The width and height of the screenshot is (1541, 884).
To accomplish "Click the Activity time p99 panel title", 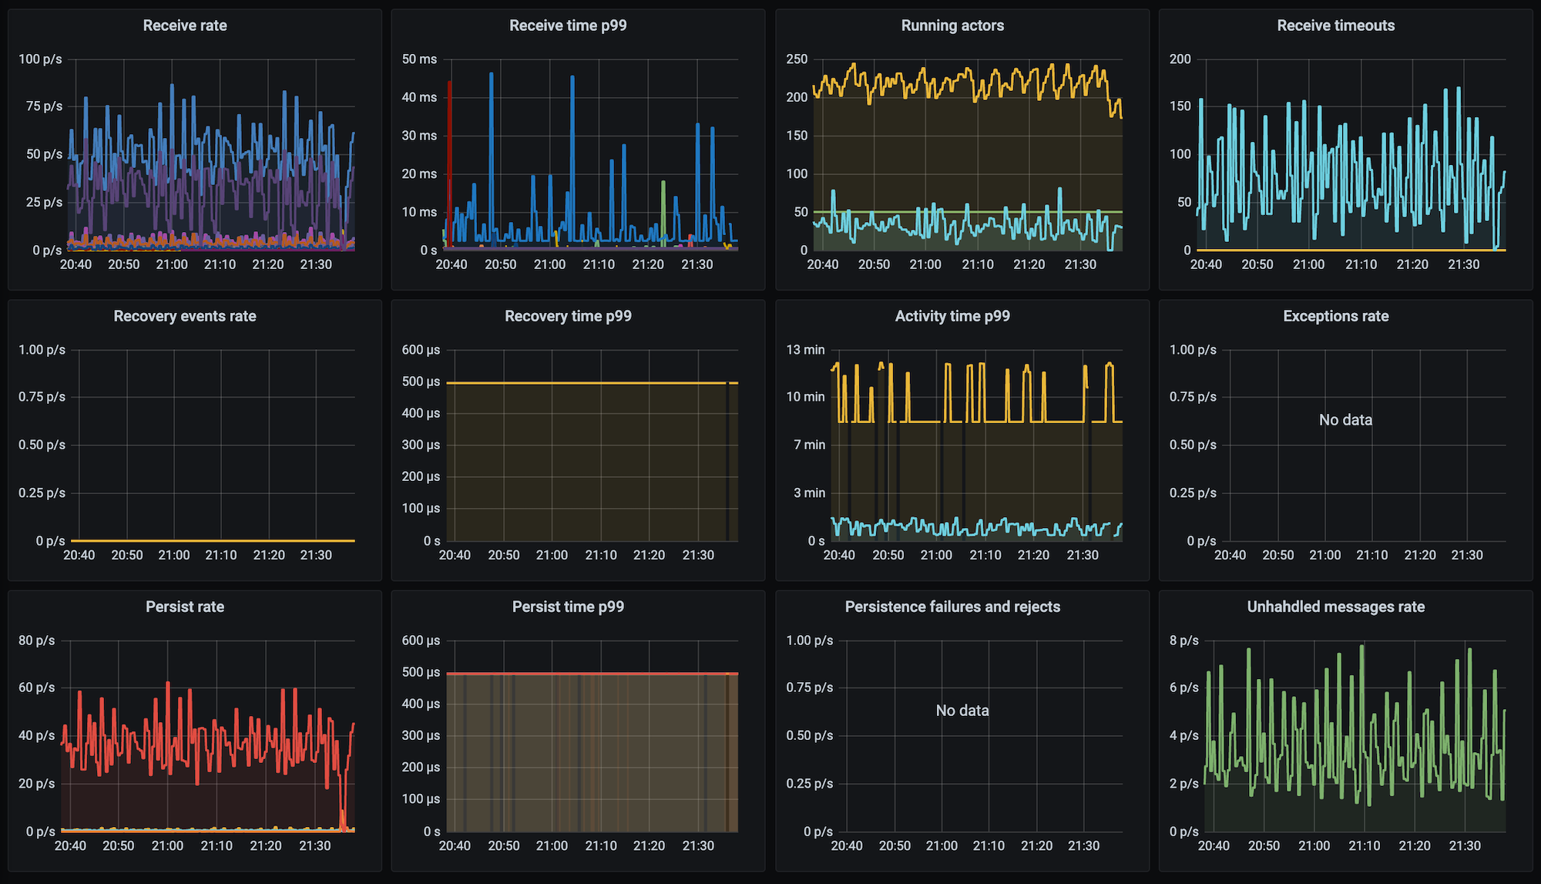I will 952,316.
